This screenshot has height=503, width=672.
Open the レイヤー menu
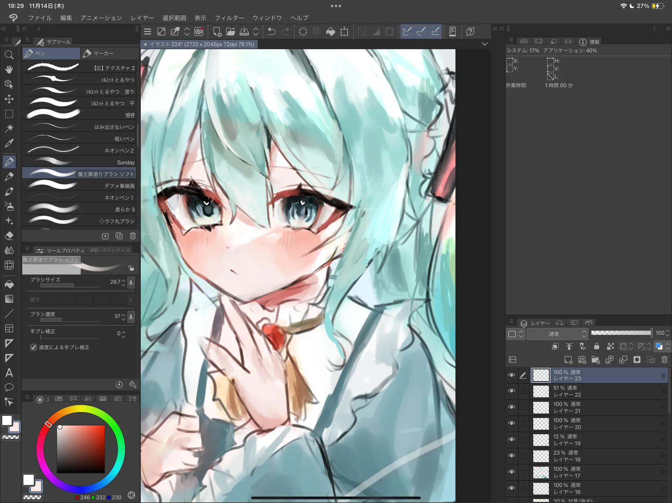tap(143, 18)
